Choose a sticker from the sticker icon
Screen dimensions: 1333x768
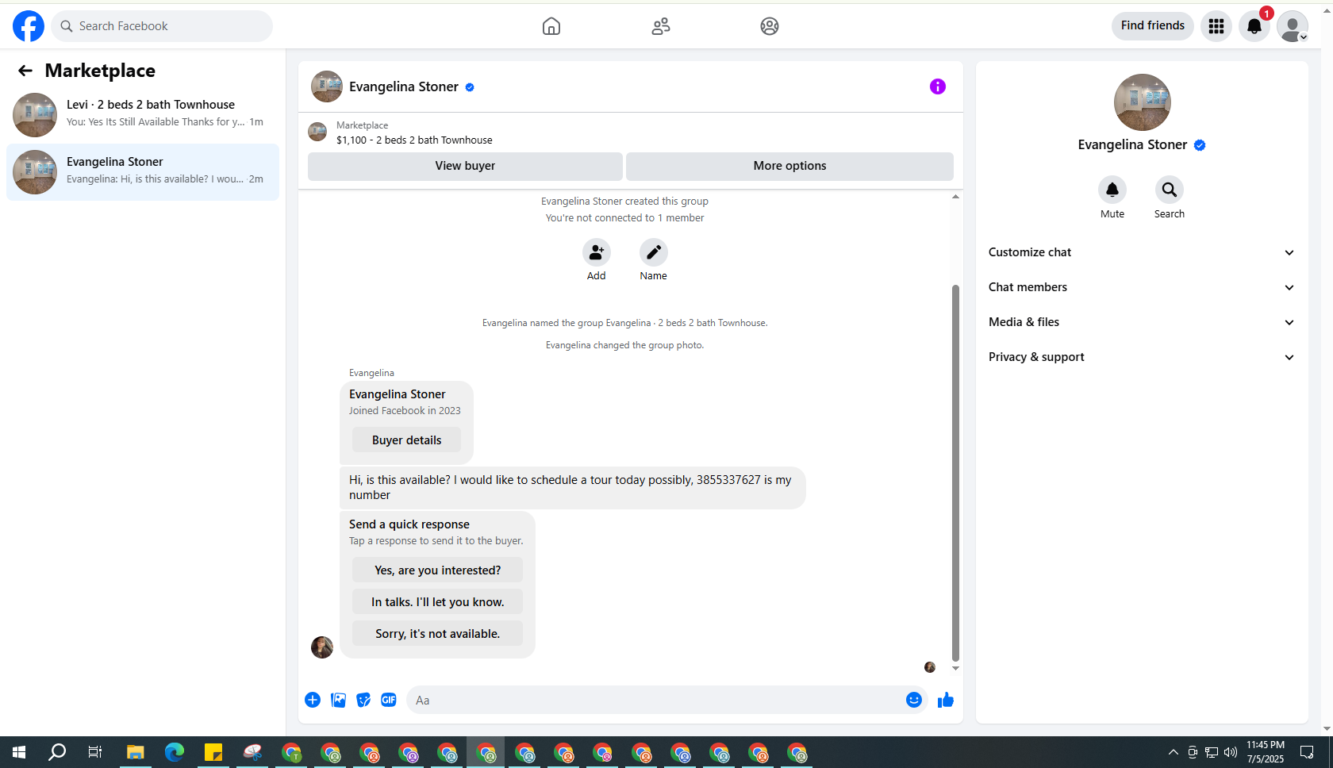coord(363,700)
